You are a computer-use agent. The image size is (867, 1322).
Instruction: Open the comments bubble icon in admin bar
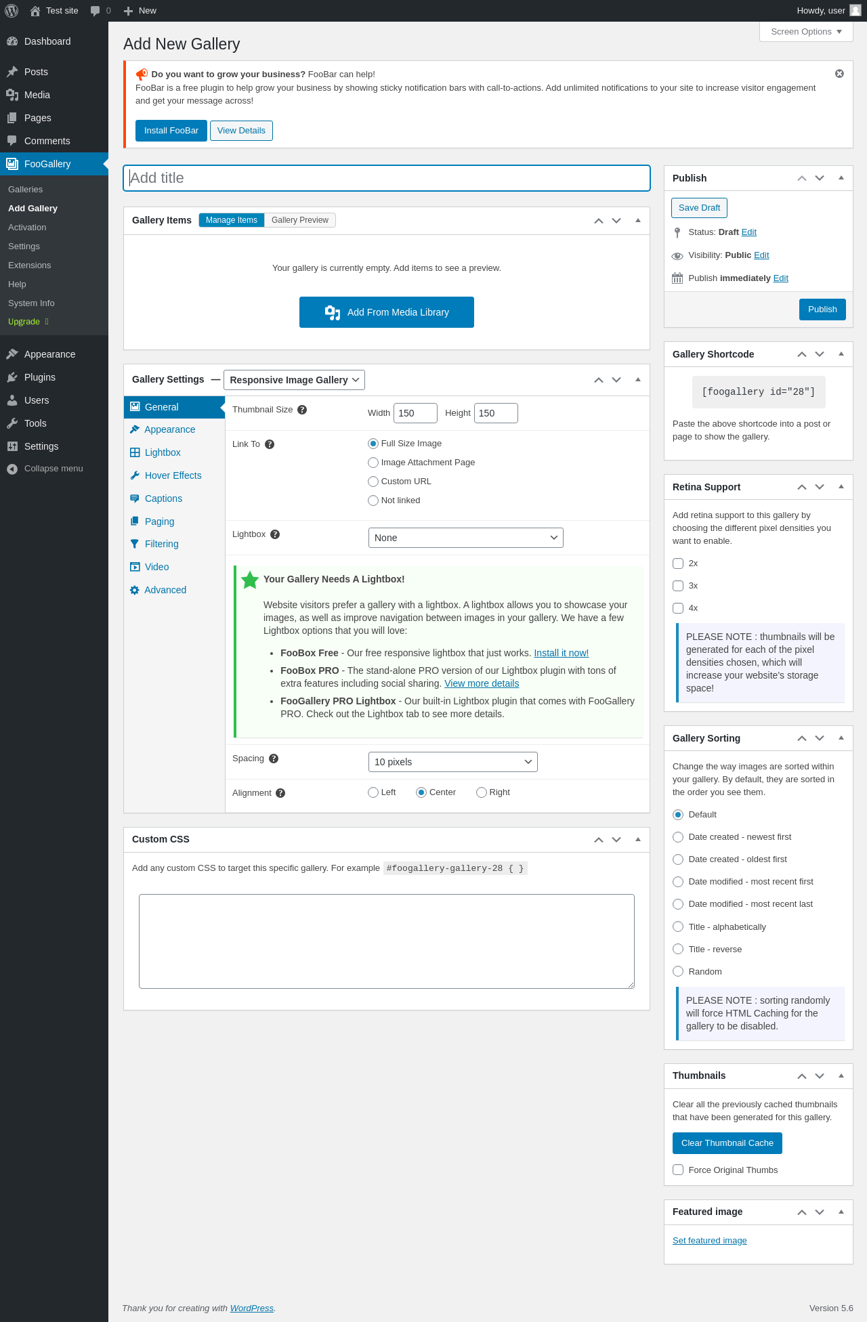(96, 11)
